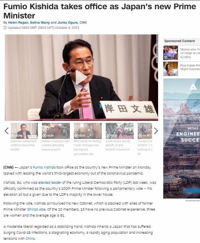Open author Junko Ogura's profile link

tap(67, 22)
